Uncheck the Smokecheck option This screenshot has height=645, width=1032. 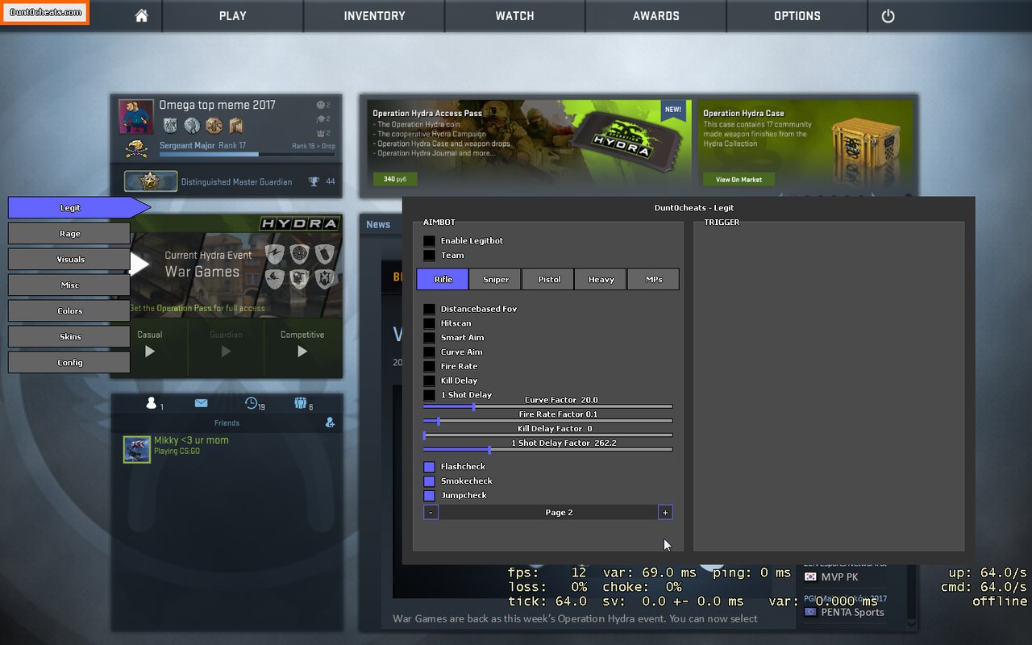pyautogui.click(x=429, y=481)
